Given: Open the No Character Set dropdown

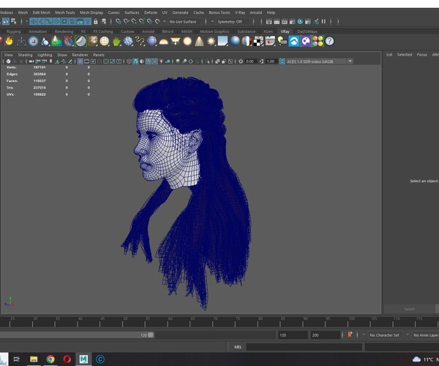Looking at the screenshot, I should (384, 335).
